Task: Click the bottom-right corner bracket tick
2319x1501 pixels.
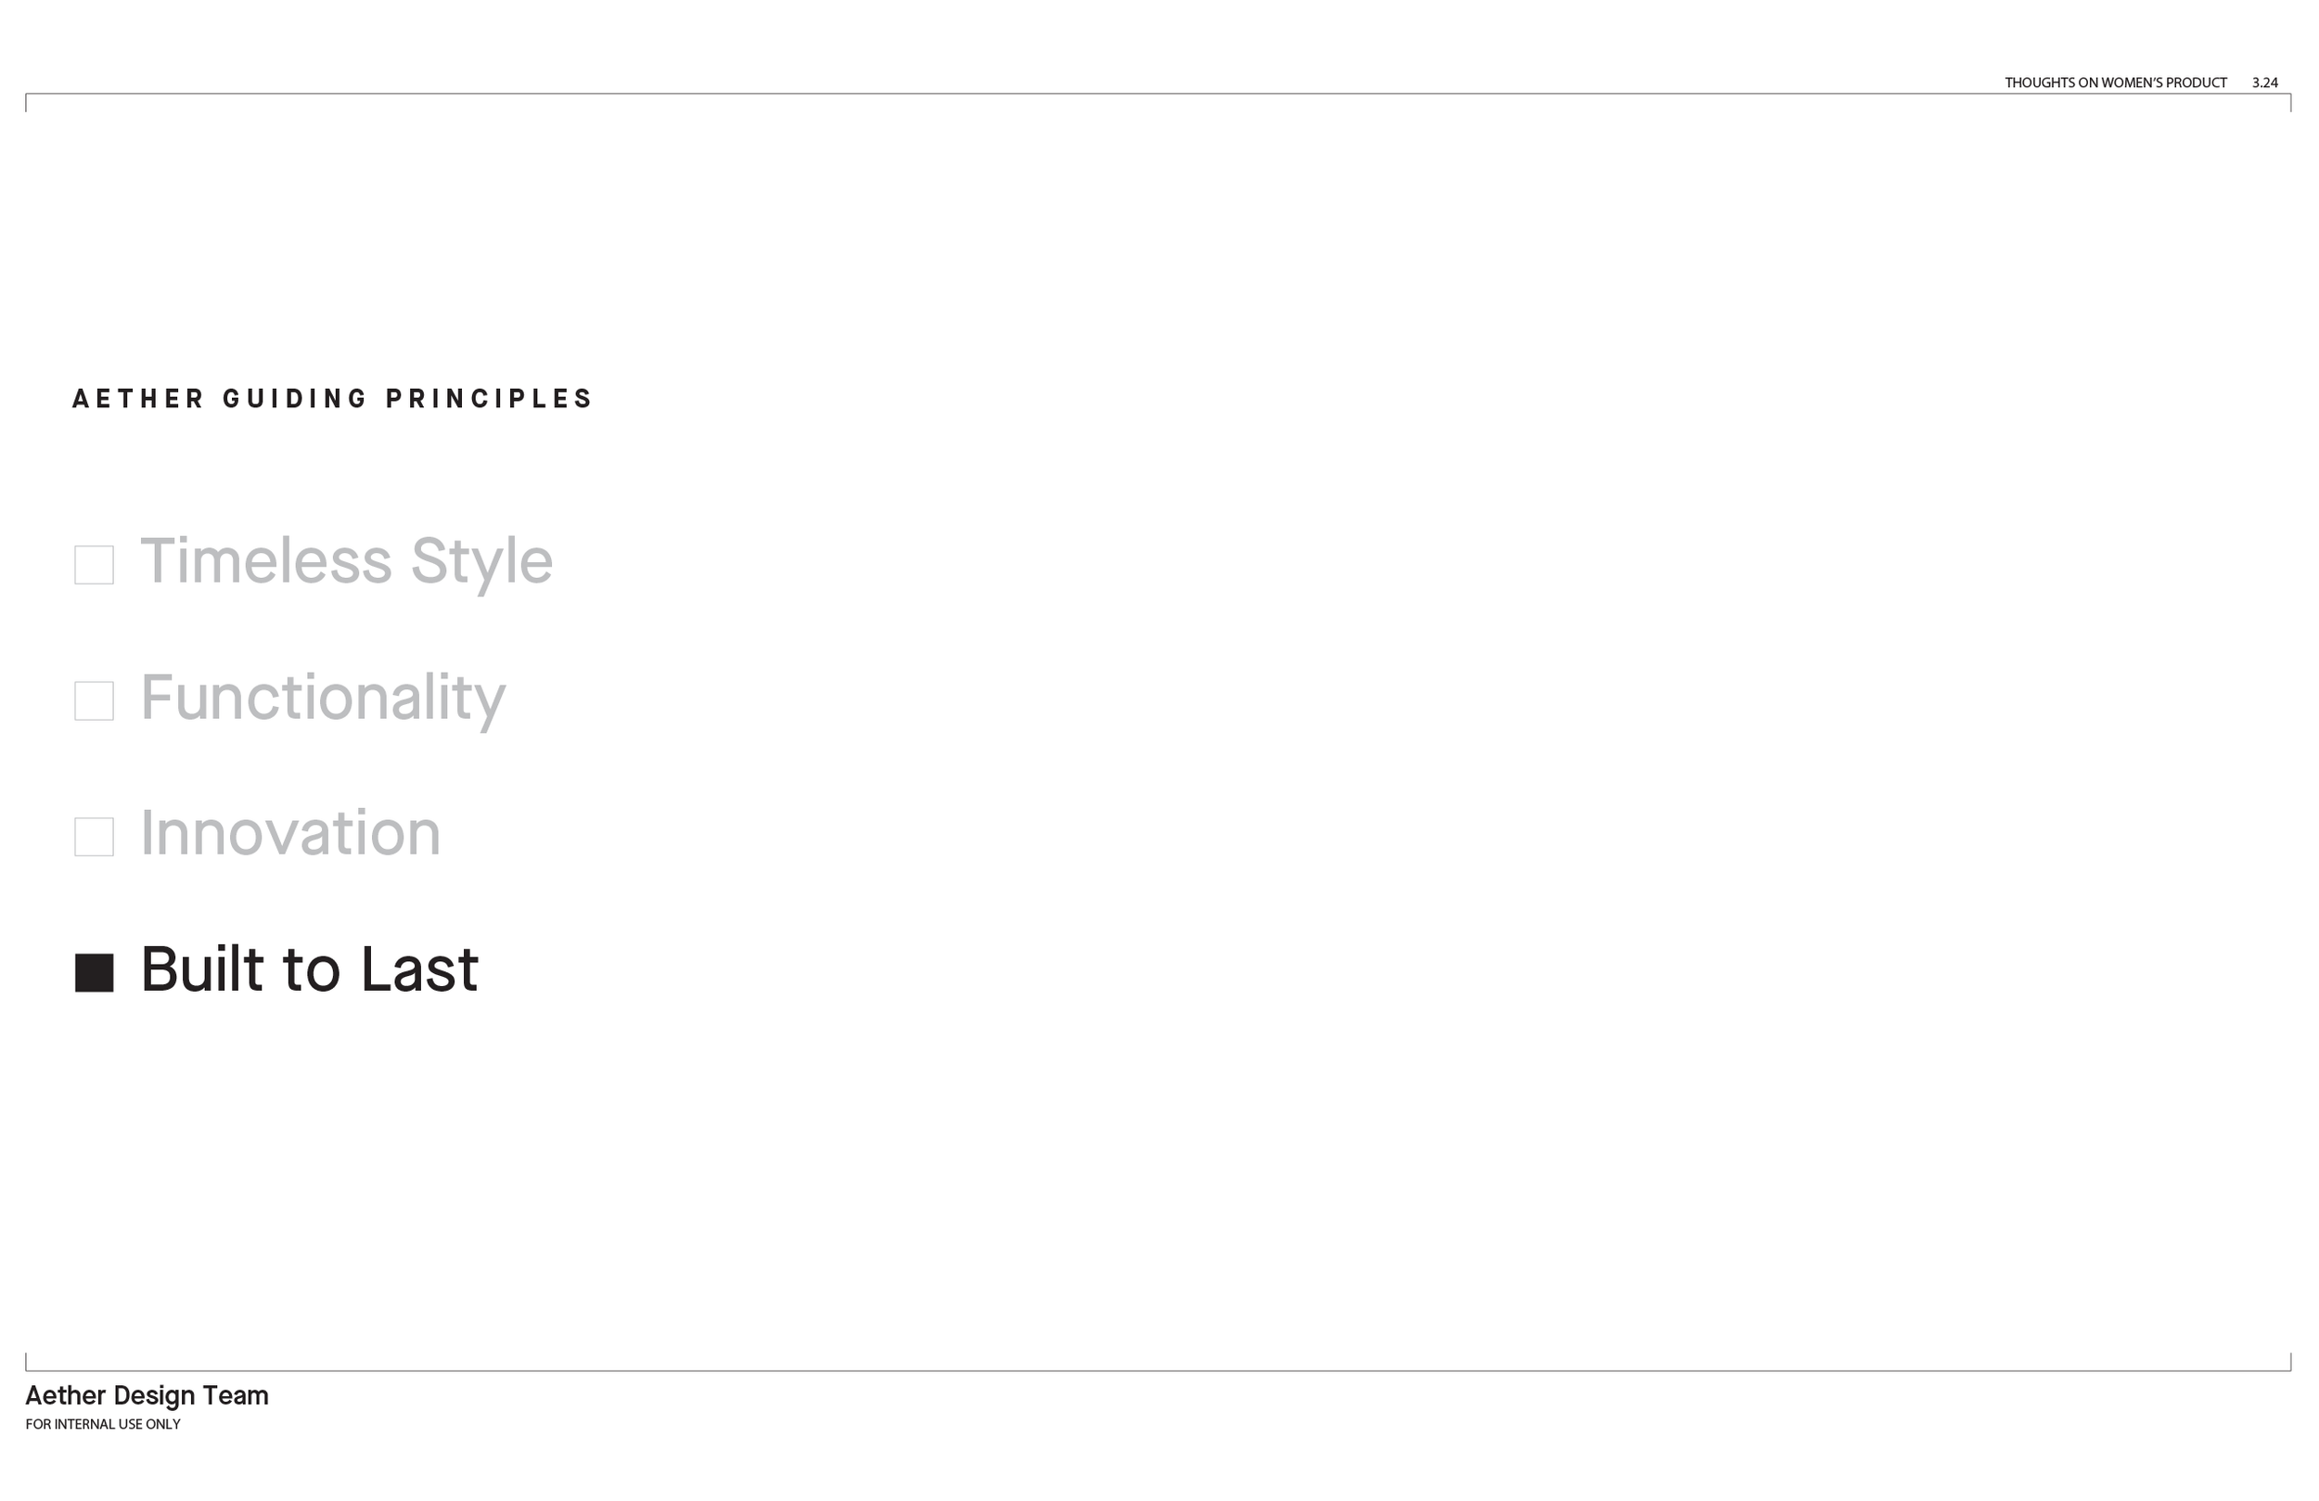Action: pos(2291,1362)
